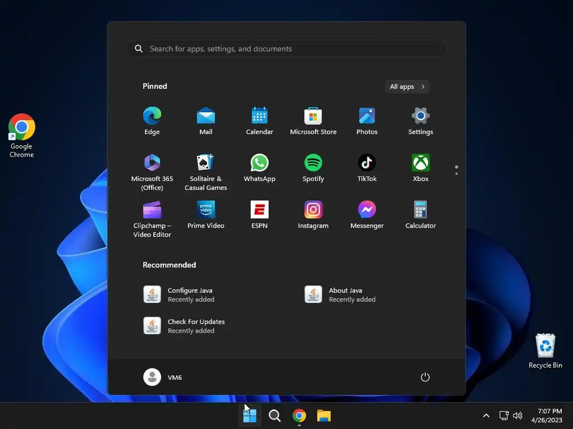Open the ESPN app

260,215
